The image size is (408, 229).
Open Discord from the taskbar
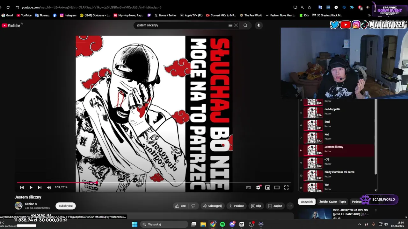pos(232,224)
